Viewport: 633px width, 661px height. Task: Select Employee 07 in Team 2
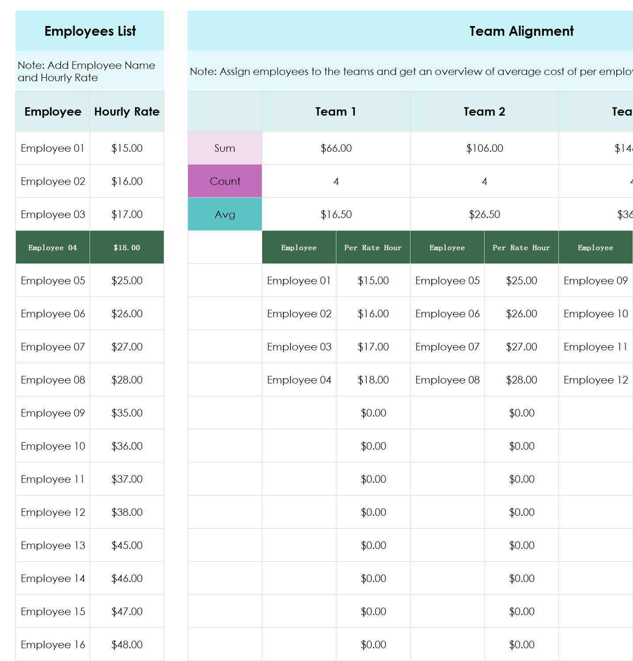click(x=447, y=346)
